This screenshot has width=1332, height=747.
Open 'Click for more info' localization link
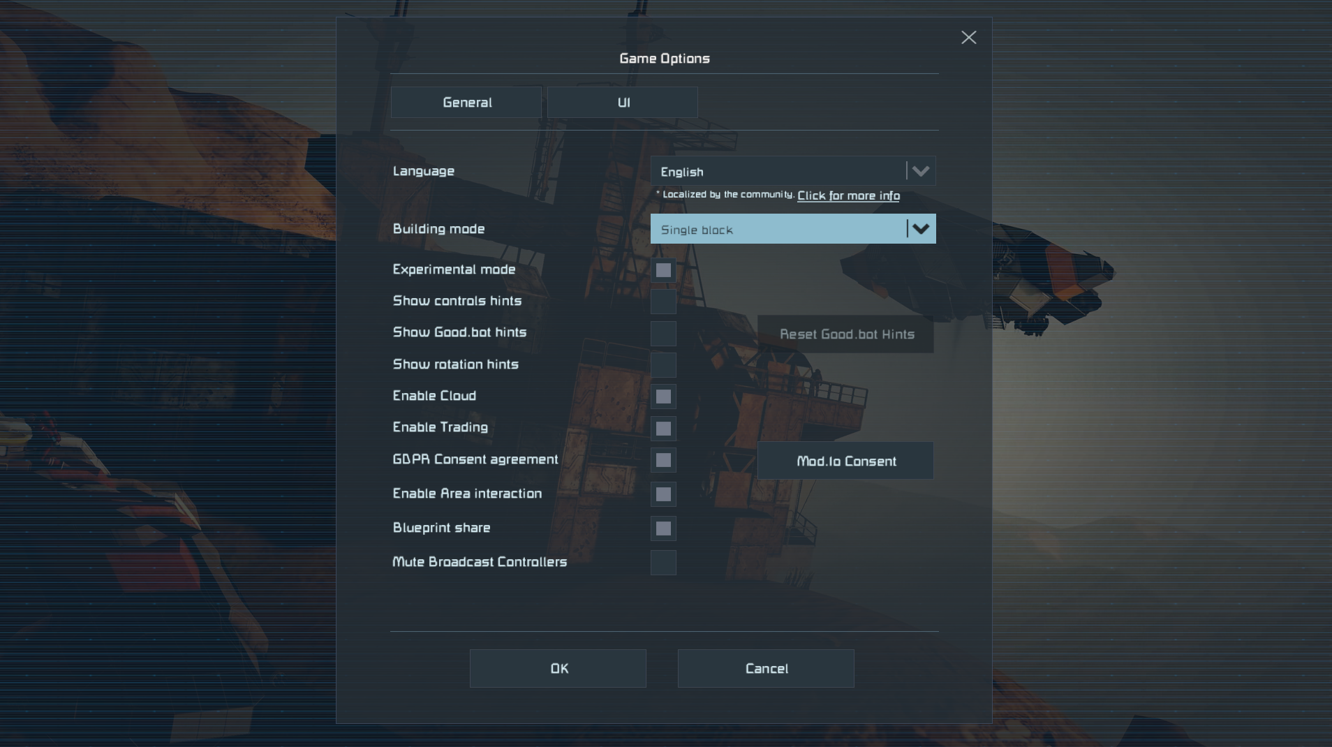pos(848,195)
